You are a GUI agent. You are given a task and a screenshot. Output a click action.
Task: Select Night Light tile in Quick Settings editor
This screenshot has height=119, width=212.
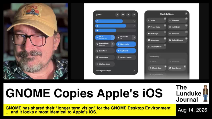click(x=178, y=27)
